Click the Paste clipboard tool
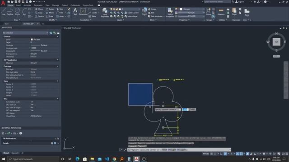The height and width of the screenshot is (162, 289). tap(234, 11)
